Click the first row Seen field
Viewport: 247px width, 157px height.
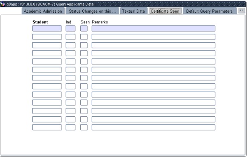point(84,28)
